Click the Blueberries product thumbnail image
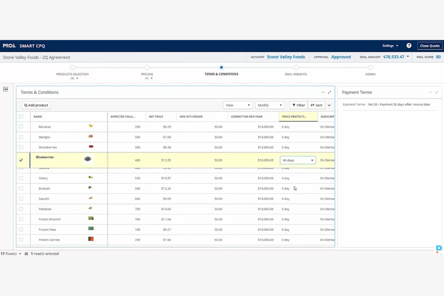Screen dimensions: 444x296 (x=88, y=159)
